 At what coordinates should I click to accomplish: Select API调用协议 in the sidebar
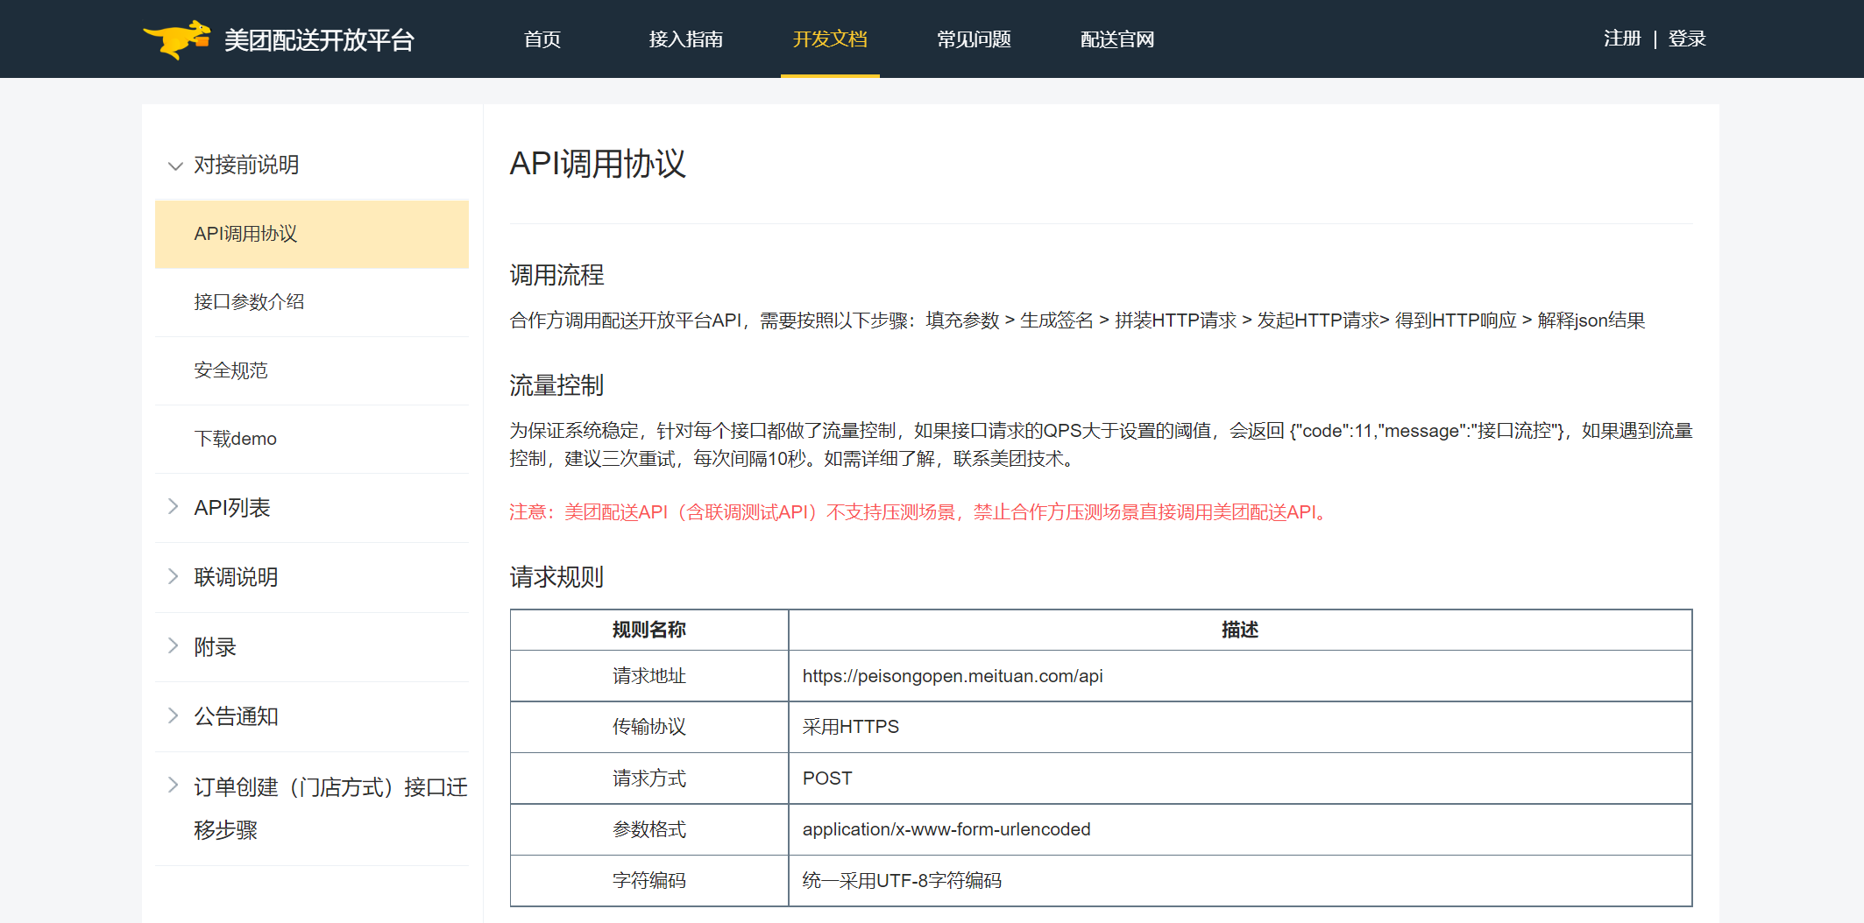[x=245, y=234]
